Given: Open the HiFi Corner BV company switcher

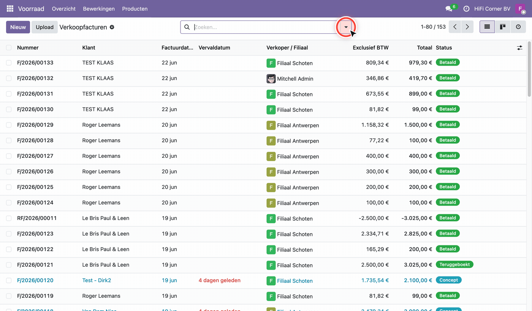Looking at the screenshot, I should [x=492, y=9].
